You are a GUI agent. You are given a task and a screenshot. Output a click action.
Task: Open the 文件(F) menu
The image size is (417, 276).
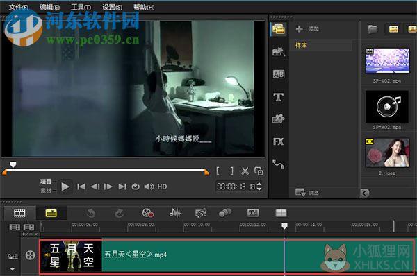coord(19,7)
